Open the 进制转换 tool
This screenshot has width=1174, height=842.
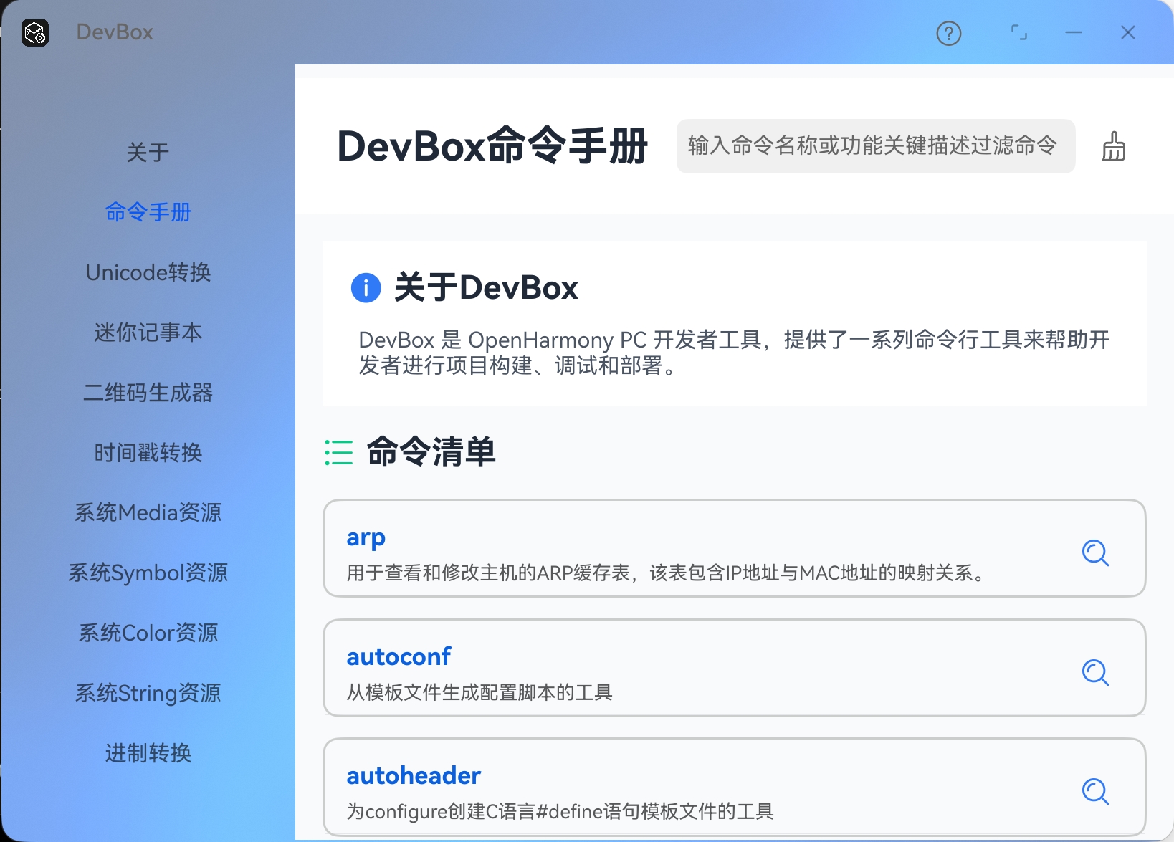pyautogui.click(x=148, y=753)
